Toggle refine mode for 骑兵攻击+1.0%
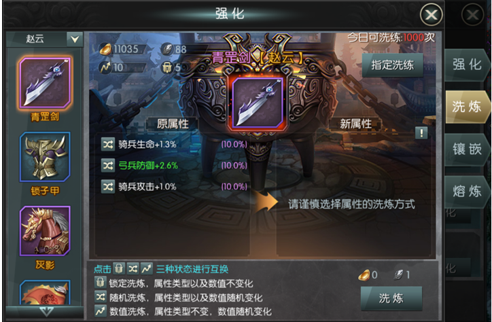The height and width of the screenshot is (322, 492). click(x=108, y=187)
